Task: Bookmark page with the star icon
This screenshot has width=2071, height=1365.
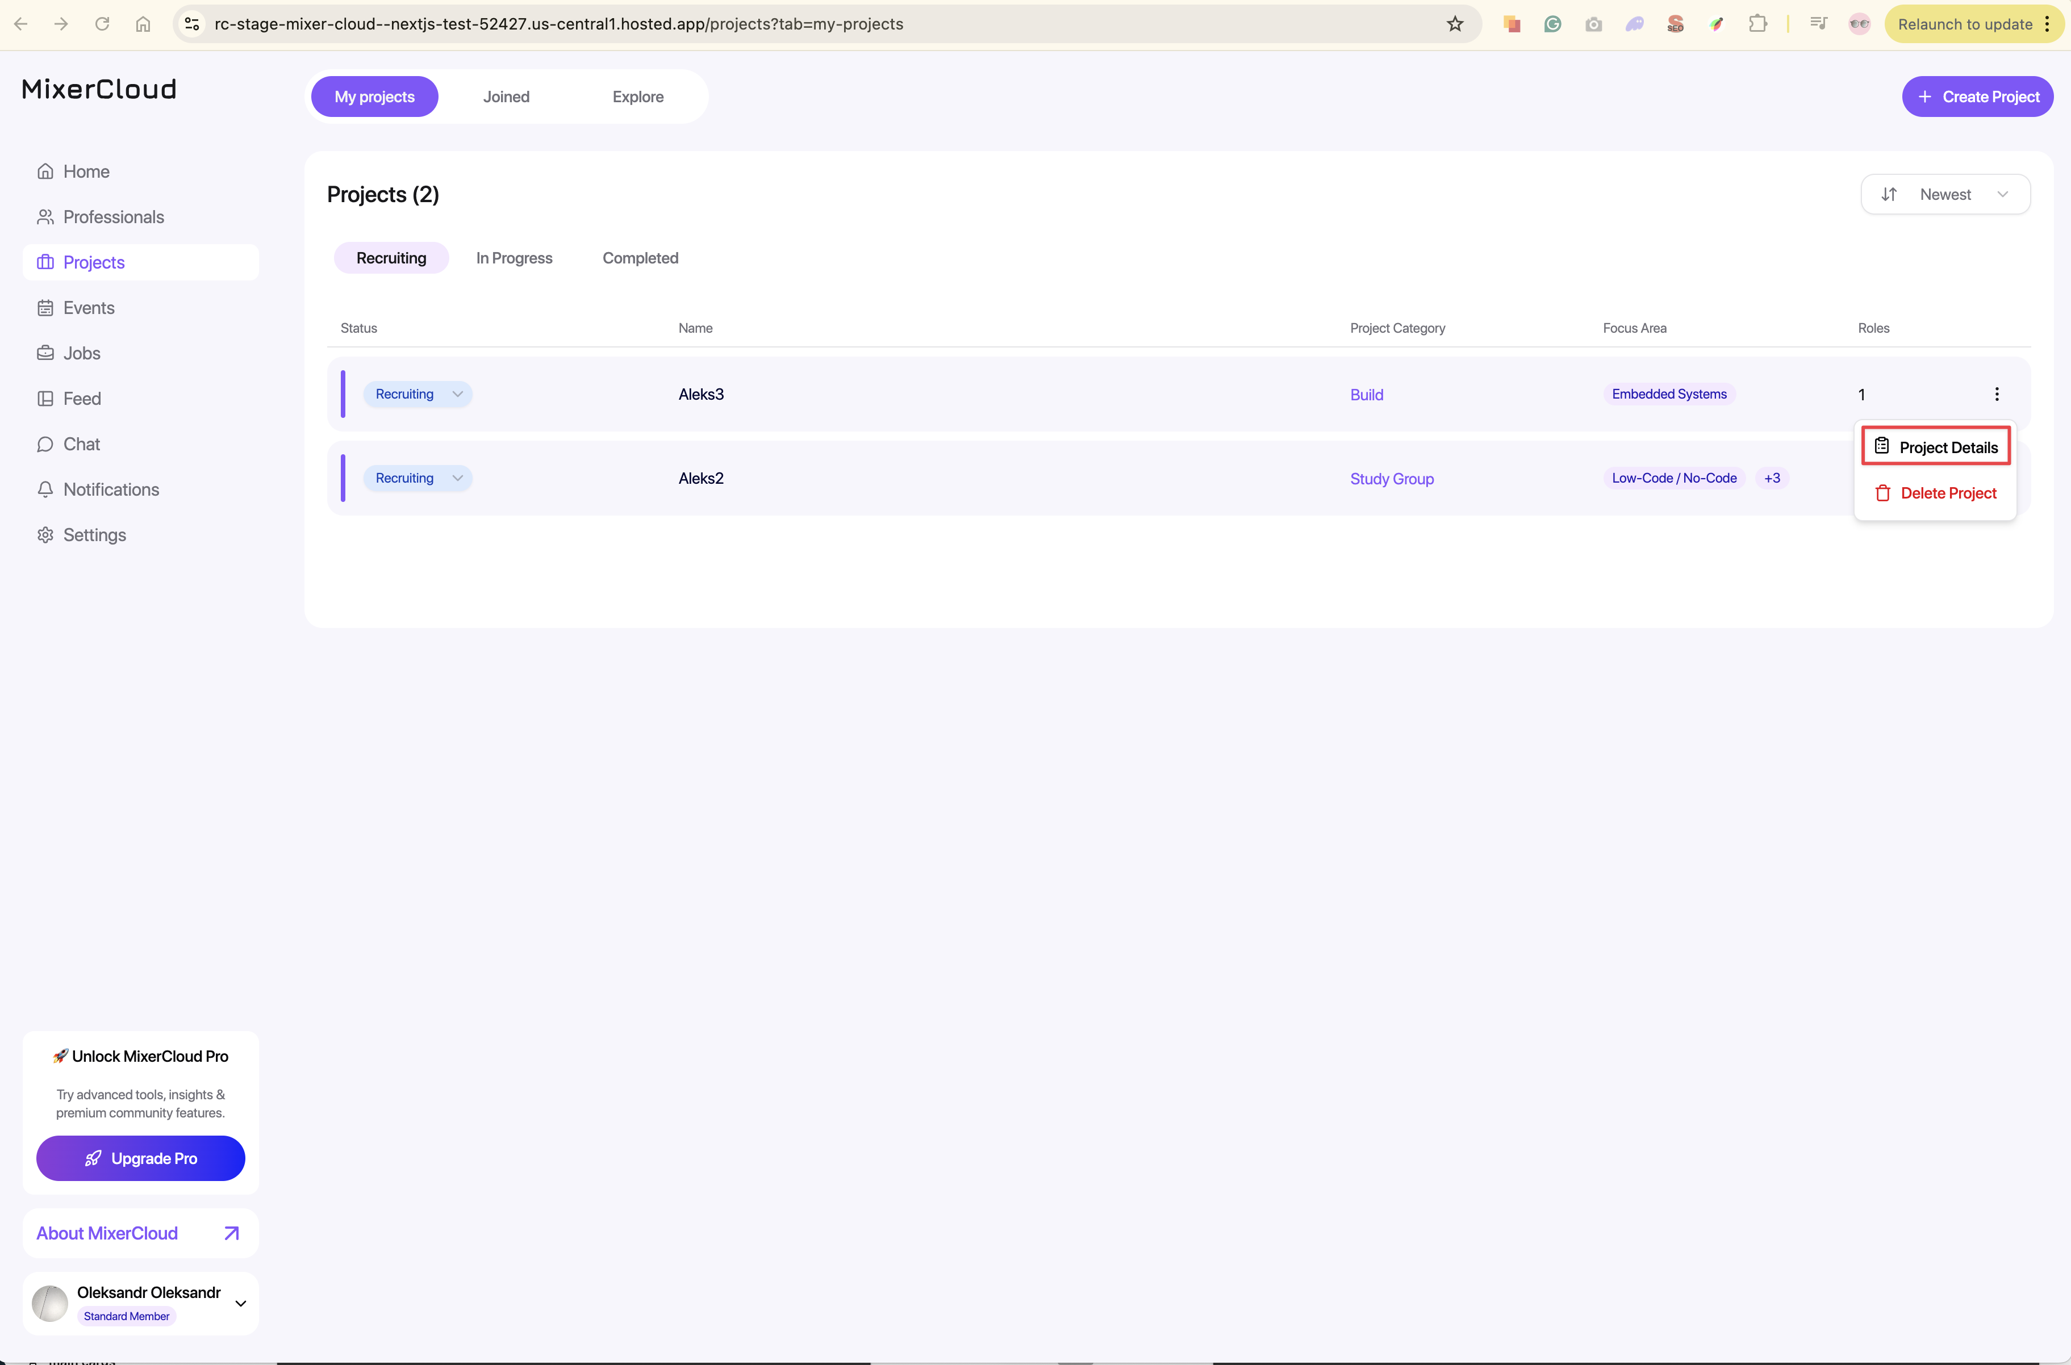Action: tap(1454, 23)
